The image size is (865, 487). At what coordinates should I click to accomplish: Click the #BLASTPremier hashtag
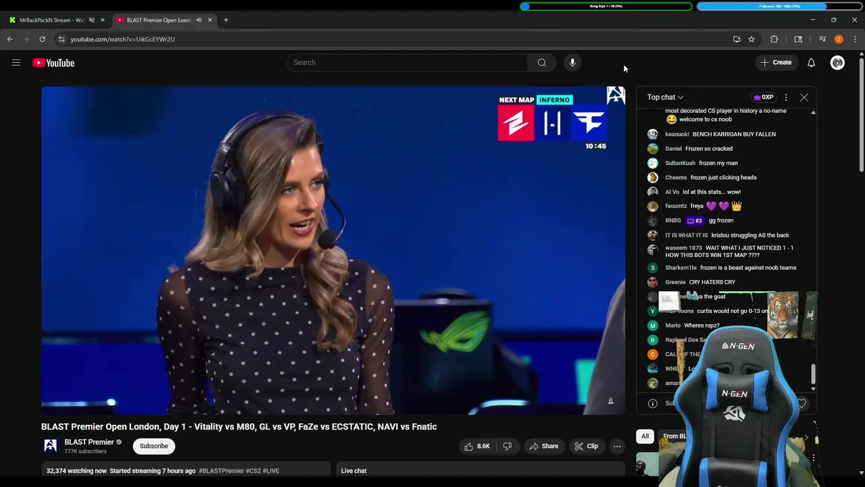[x=221, y=471]
